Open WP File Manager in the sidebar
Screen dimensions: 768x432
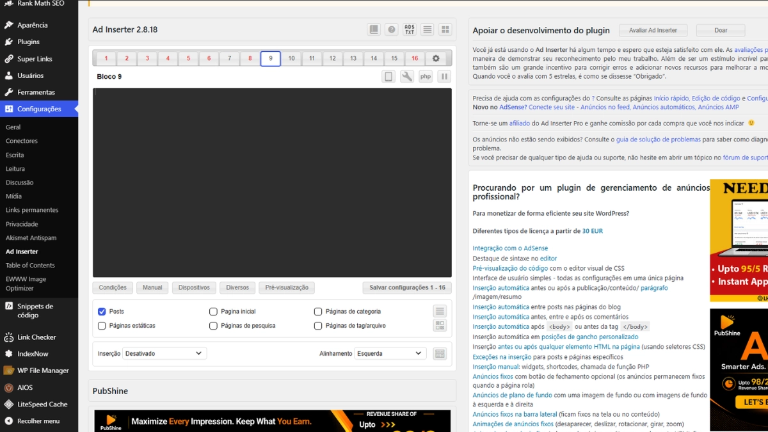click(x=43, y=371)
